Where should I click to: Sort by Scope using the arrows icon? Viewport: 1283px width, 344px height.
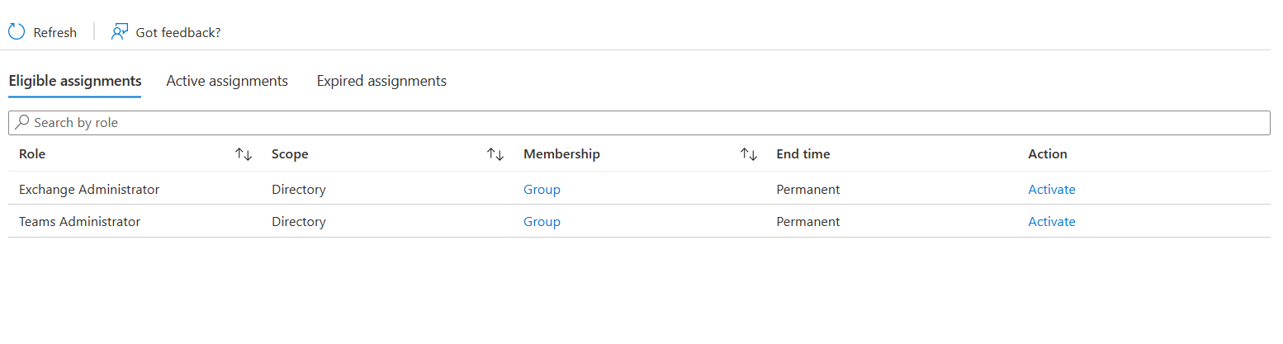pyautogui.click(x=495, y=154)
